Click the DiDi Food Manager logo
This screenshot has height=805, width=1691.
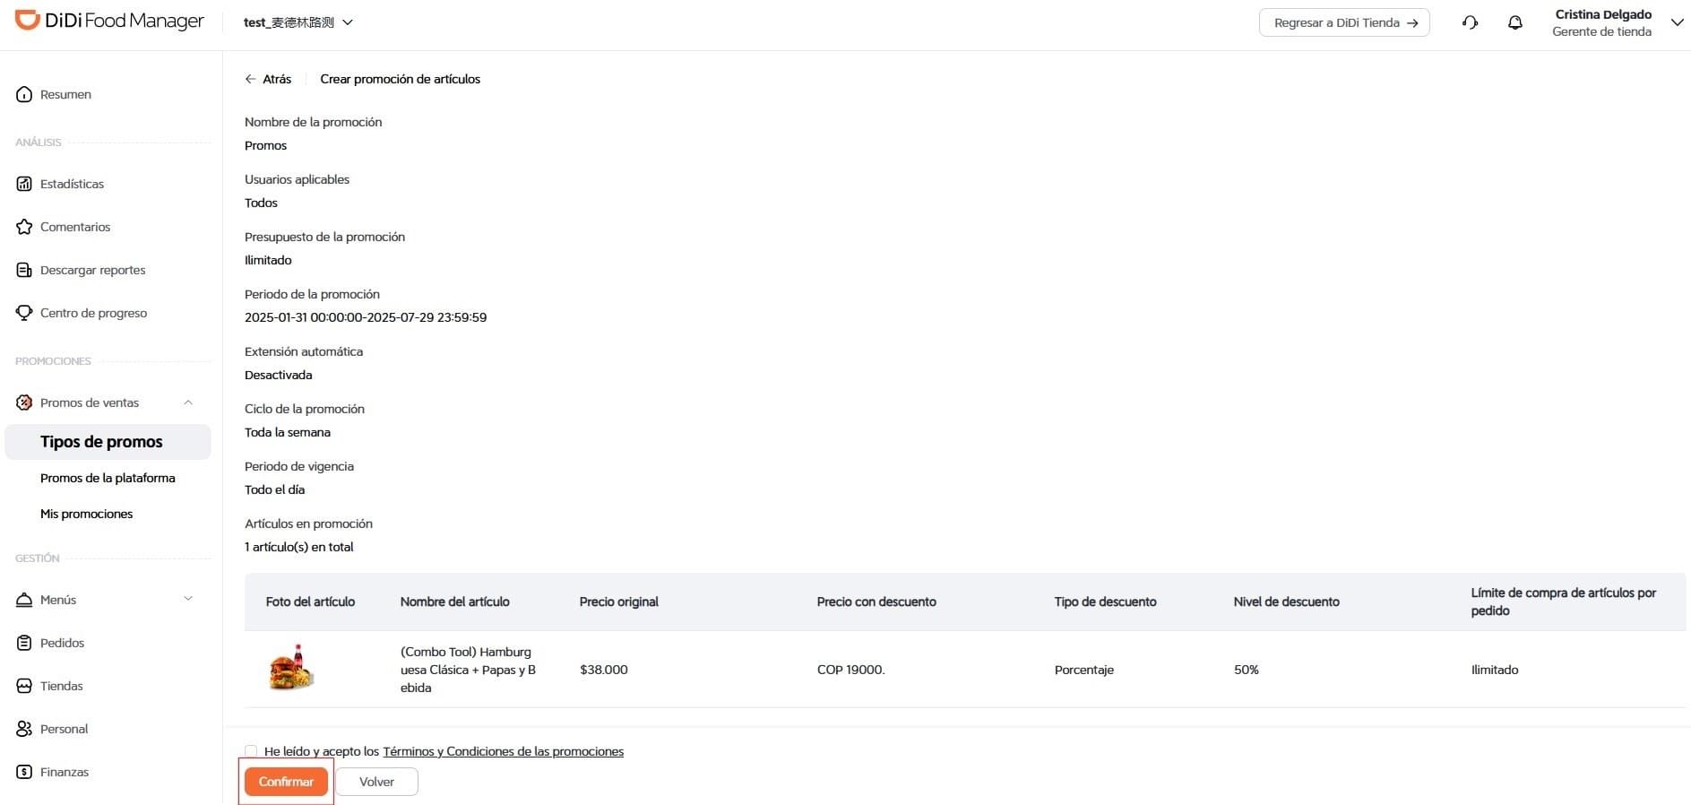tap(109, 21)
